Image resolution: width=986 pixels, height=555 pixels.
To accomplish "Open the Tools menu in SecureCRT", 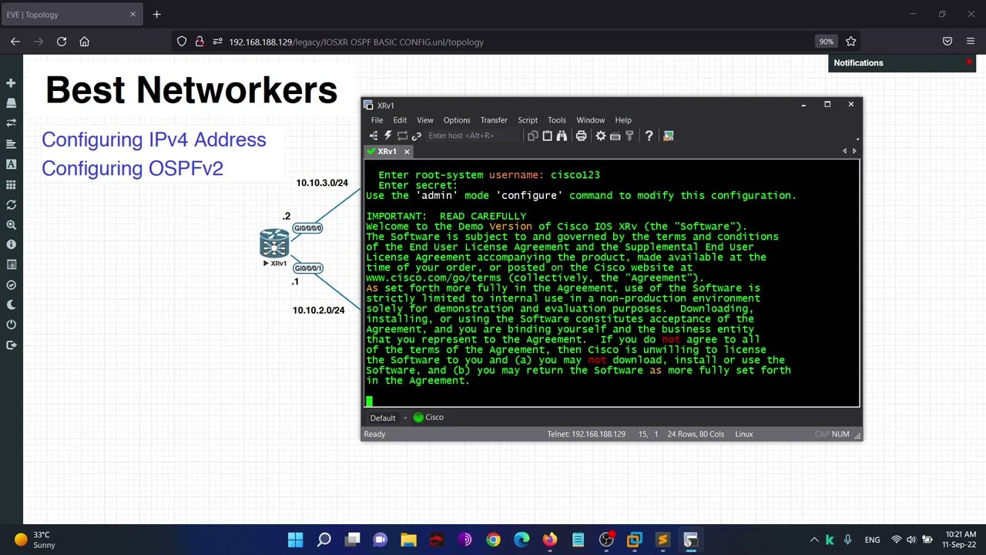I will tap(557, 120).
